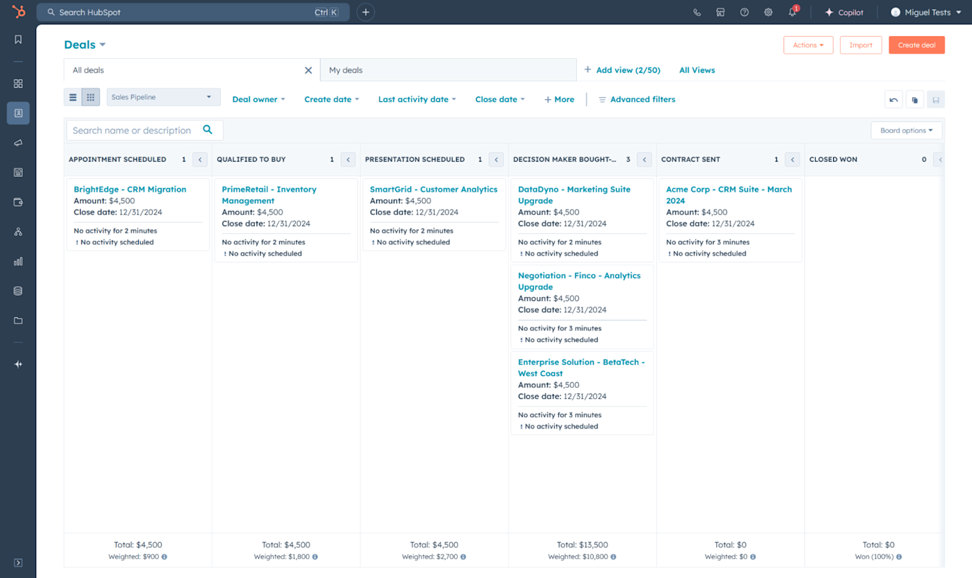
Task: Click the More filters button
Action: [560, 99]
